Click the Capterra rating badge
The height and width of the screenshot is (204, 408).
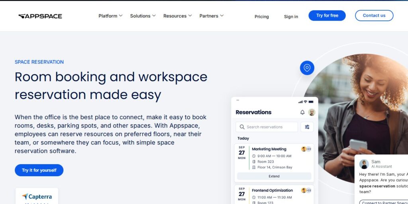37,196
